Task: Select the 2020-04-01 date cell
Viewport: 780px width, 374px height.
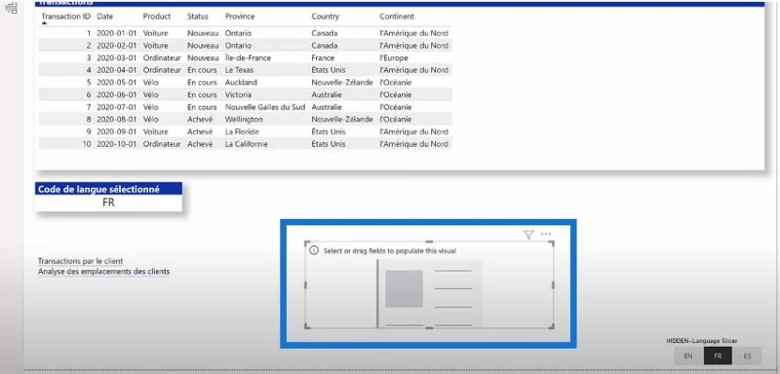Action: (117, 70)
